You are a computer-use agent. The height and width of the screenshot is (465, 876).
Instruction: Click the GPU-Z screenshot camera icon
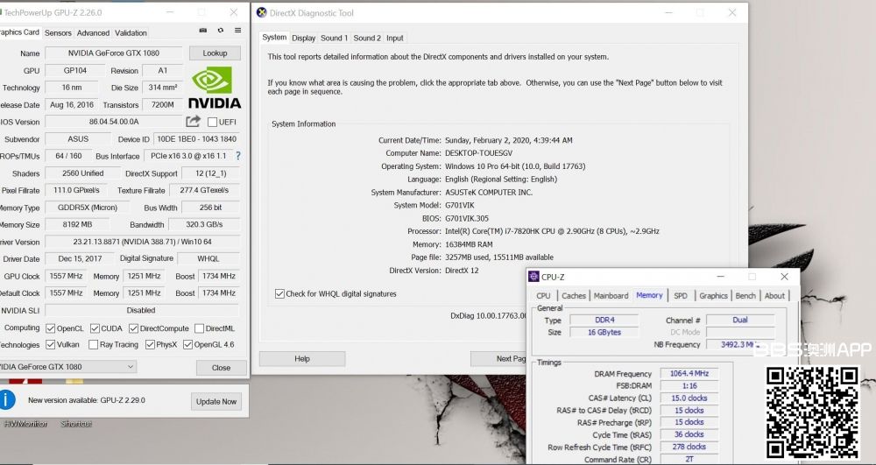(x=203, y=31)
